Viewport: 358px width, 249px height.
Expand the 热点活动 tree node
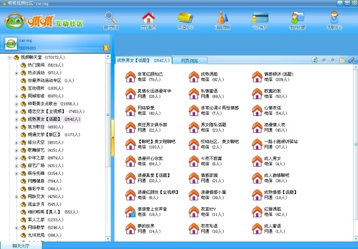coord(16,73)
